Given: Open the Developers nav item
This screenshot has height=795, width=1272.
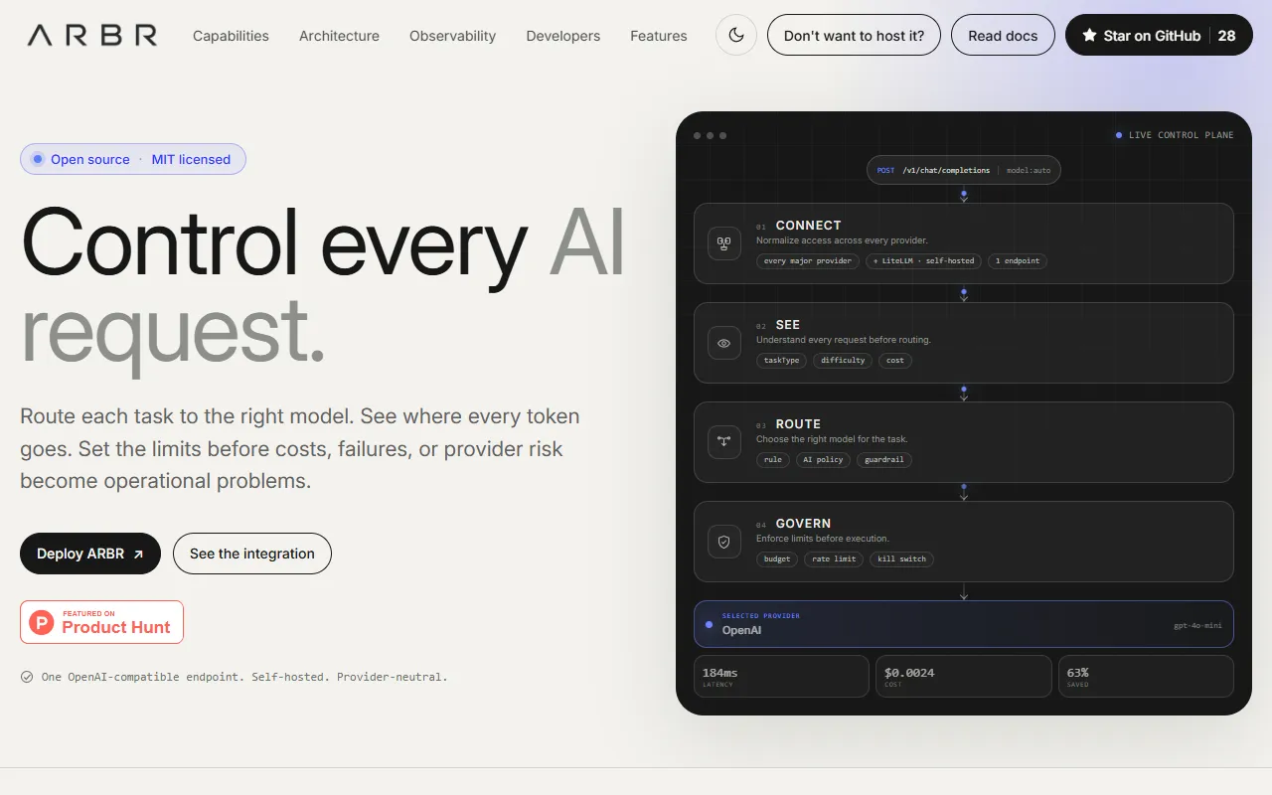Looking at the screenshot, I should point(563,36).
